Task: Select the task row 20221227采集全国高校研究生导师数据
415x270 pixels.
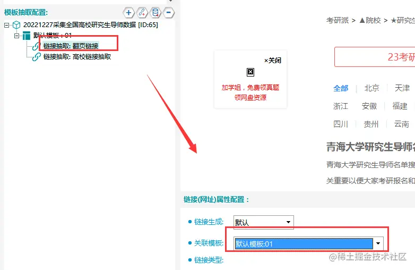Action: click(x=91, y=25)
